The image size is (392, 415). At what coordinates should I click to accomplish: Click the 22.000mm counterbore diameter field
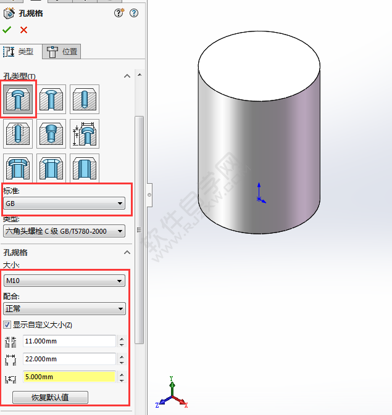coord(69,359)
